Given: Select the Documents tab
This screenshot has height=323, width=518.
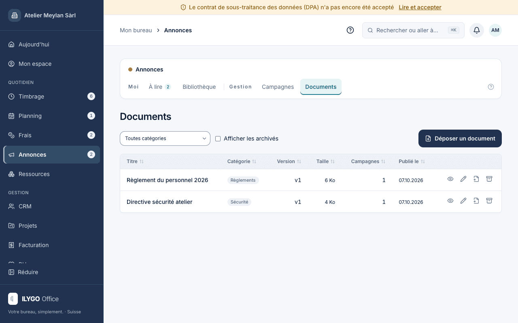Looking at the screenshot, I should [321, 87].
